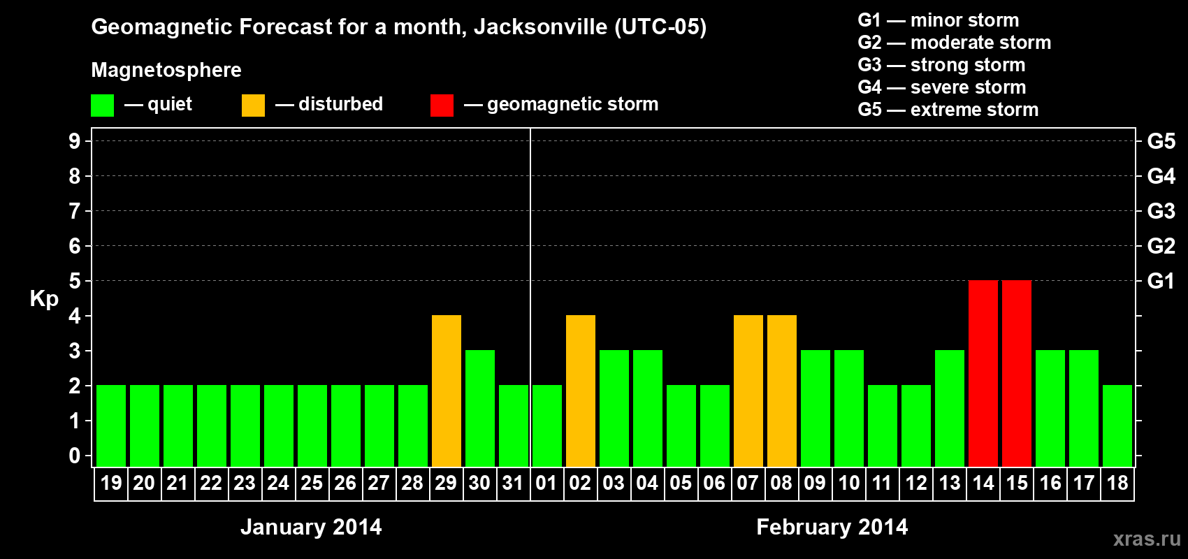Click the G5 label on the right axis
This screenshot has width=1188, height=559.
(x=1161, y=141)
